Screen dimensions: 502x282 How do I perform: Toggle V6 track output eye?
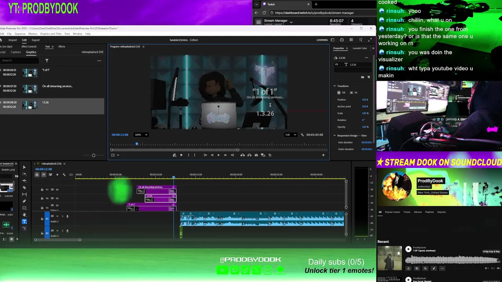57,199
